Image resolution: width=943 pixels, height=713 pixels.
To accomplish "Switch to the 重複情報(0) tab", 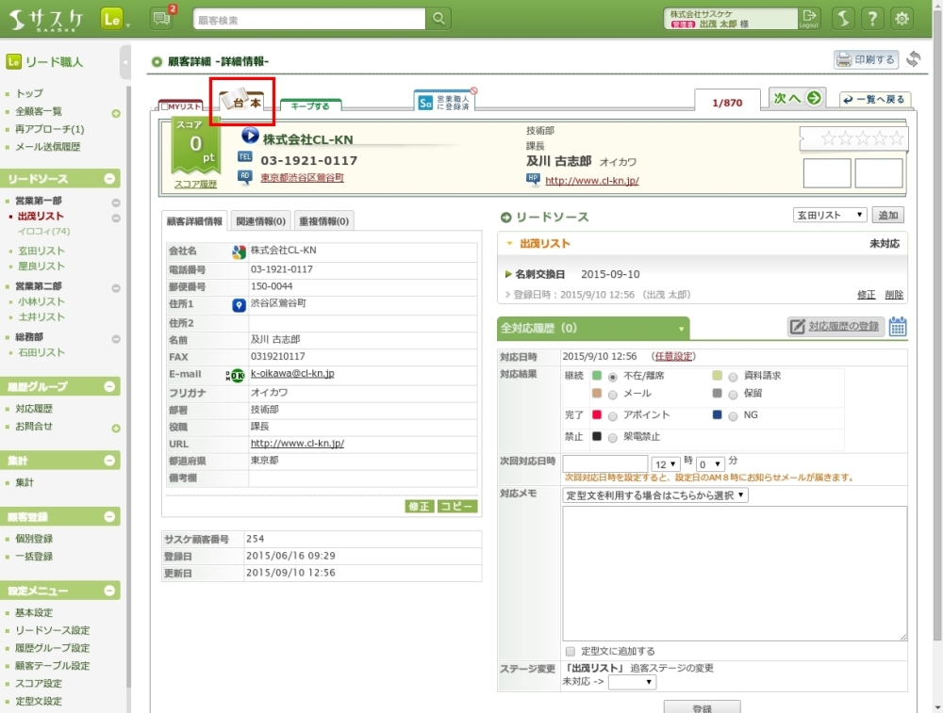I will pos(323,222).
